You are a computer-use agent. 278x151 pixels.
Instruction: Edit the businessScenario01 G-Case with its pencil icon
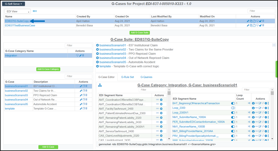pos(81,86)
